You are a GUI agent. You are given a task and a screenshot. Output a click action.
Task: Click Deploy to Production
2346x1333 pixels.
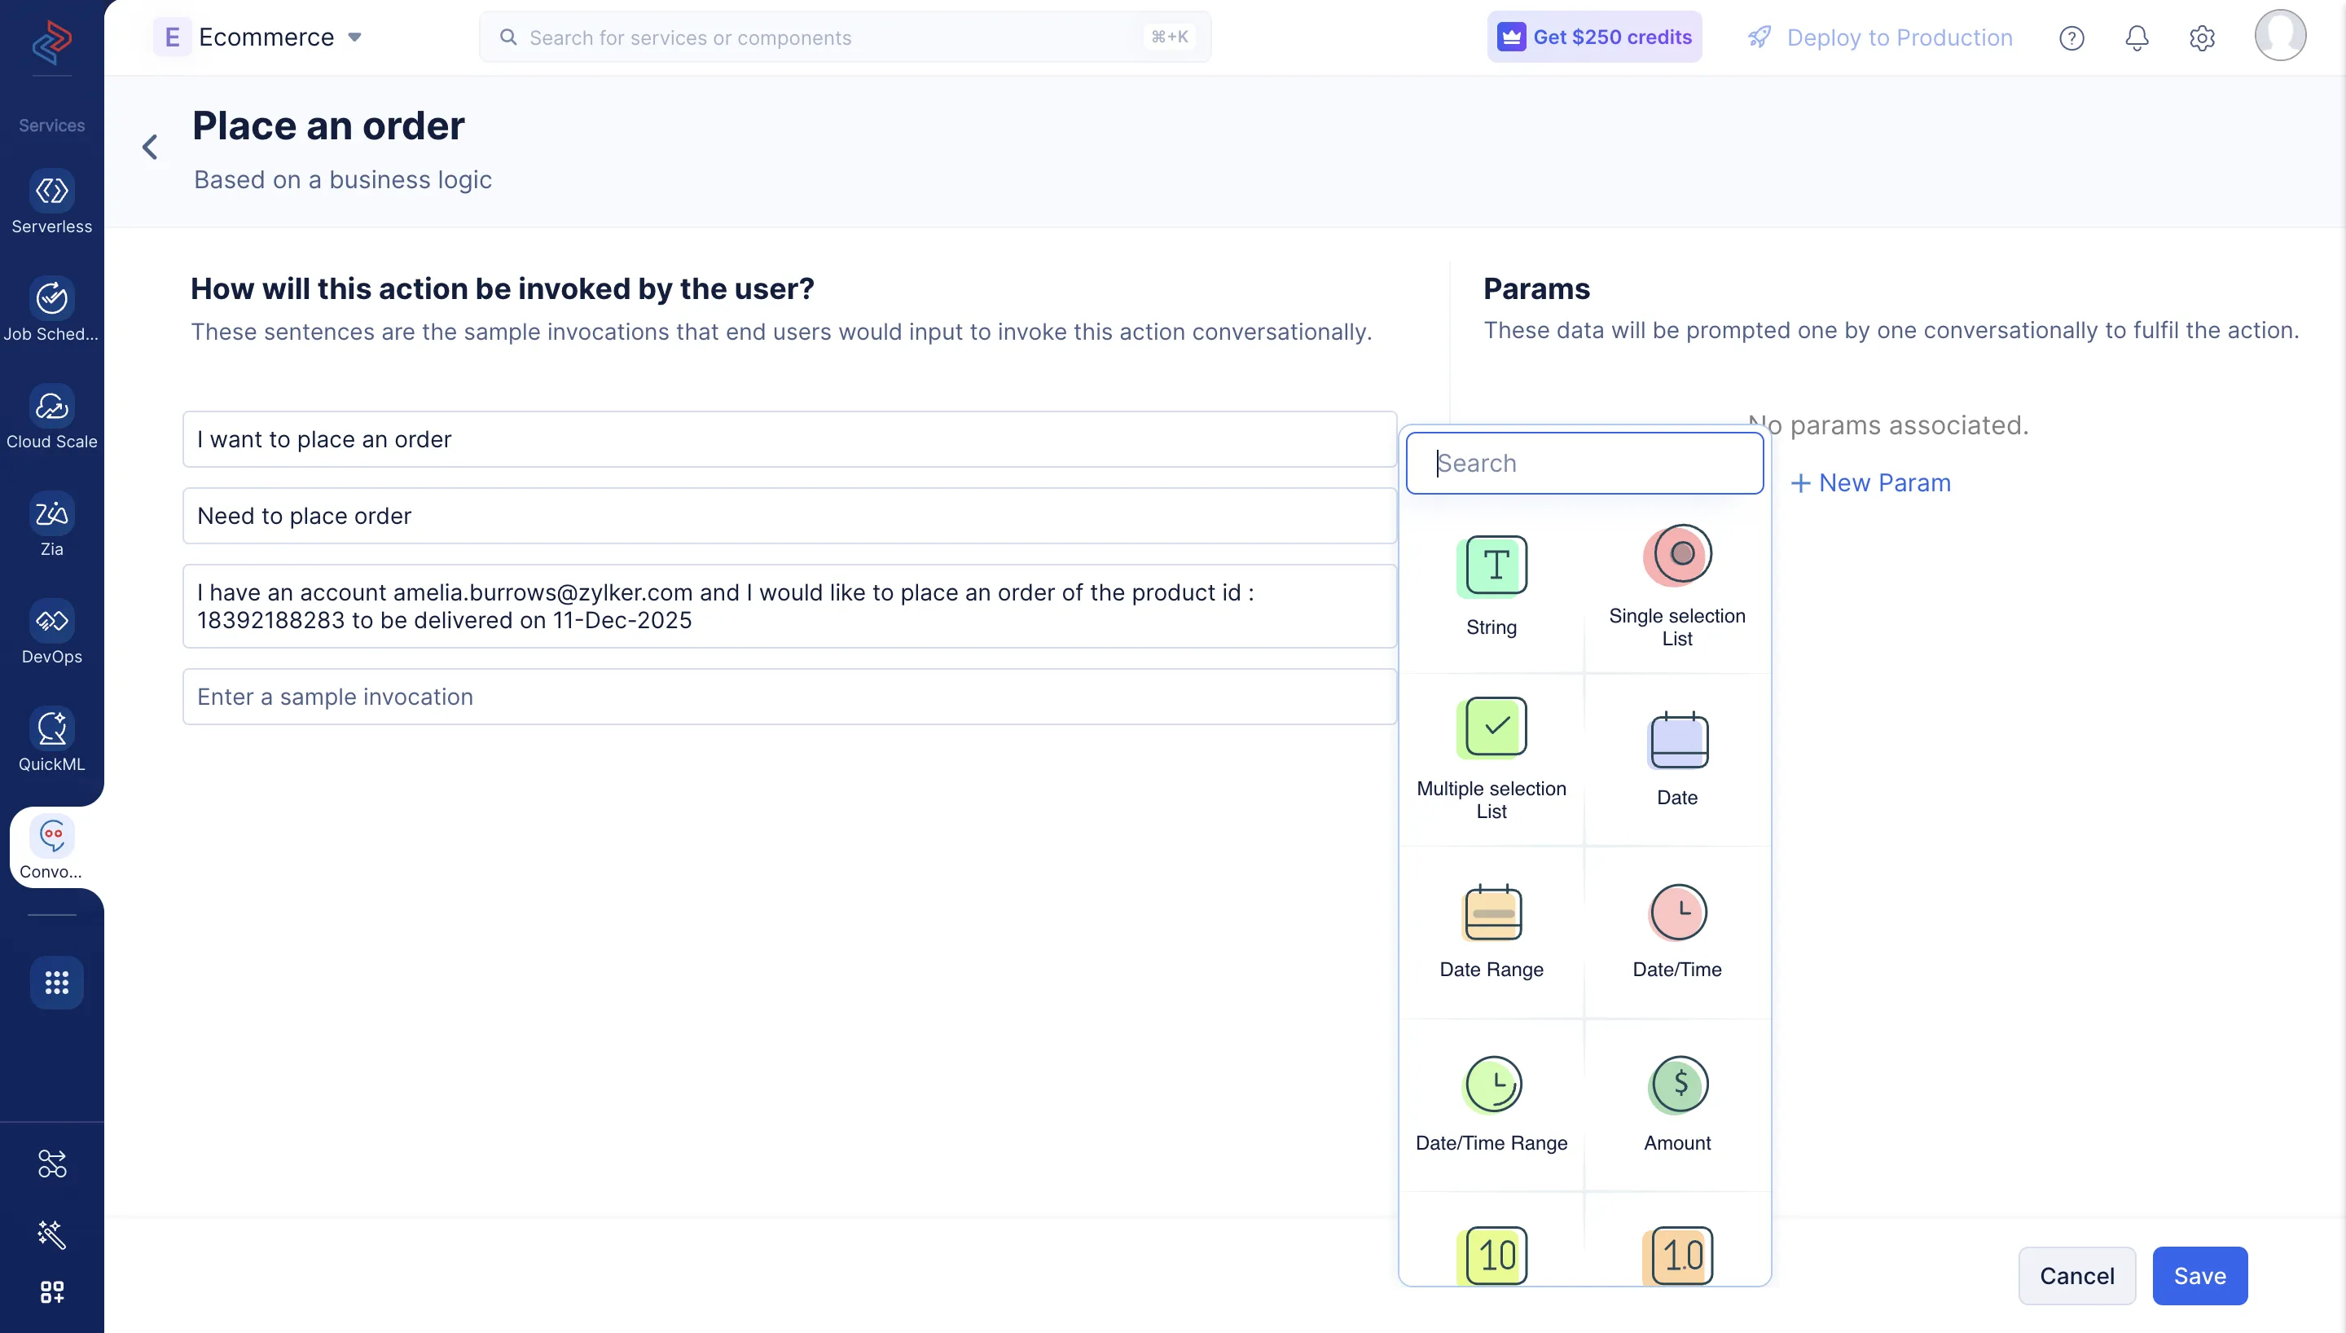tap(1880, 37)
